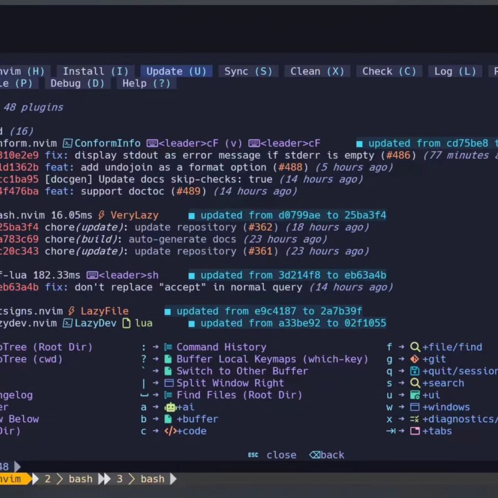Click the +windows window icon

414,407
